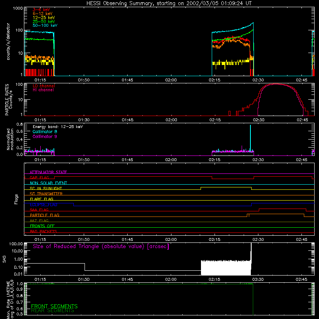Select the Collimator 8 legend label
The width and height of the screenshot is (319, 319).
tap(45, 132)
